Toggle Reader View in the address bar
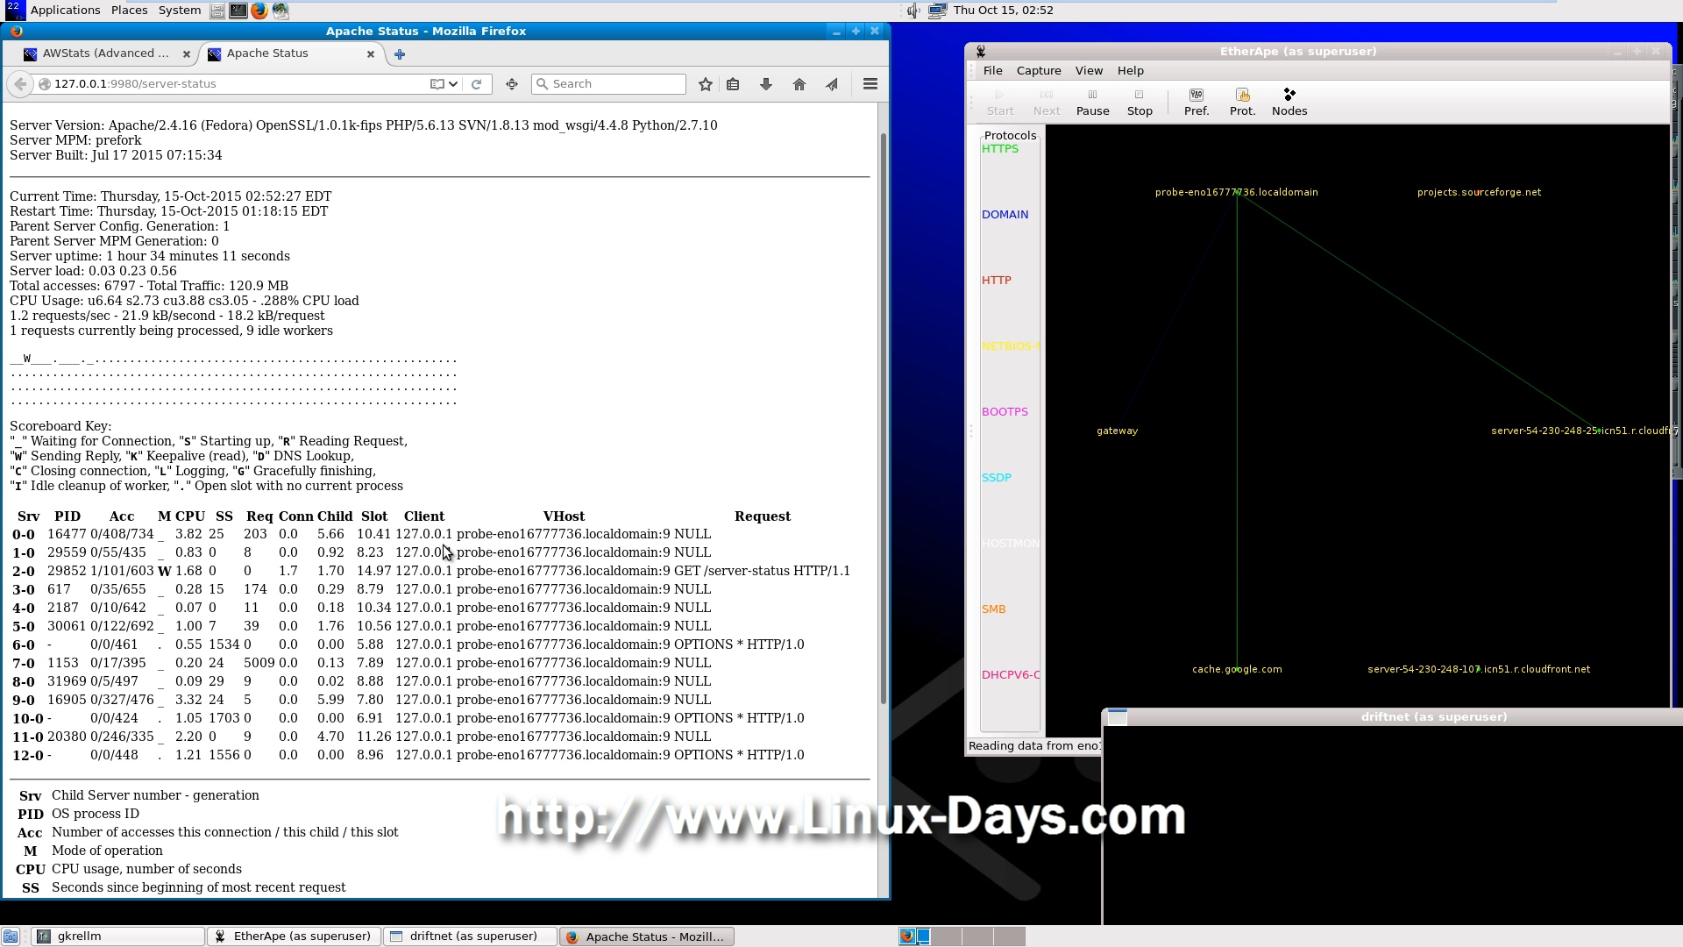The image size is (1683, 947). (x=437, y=84)
